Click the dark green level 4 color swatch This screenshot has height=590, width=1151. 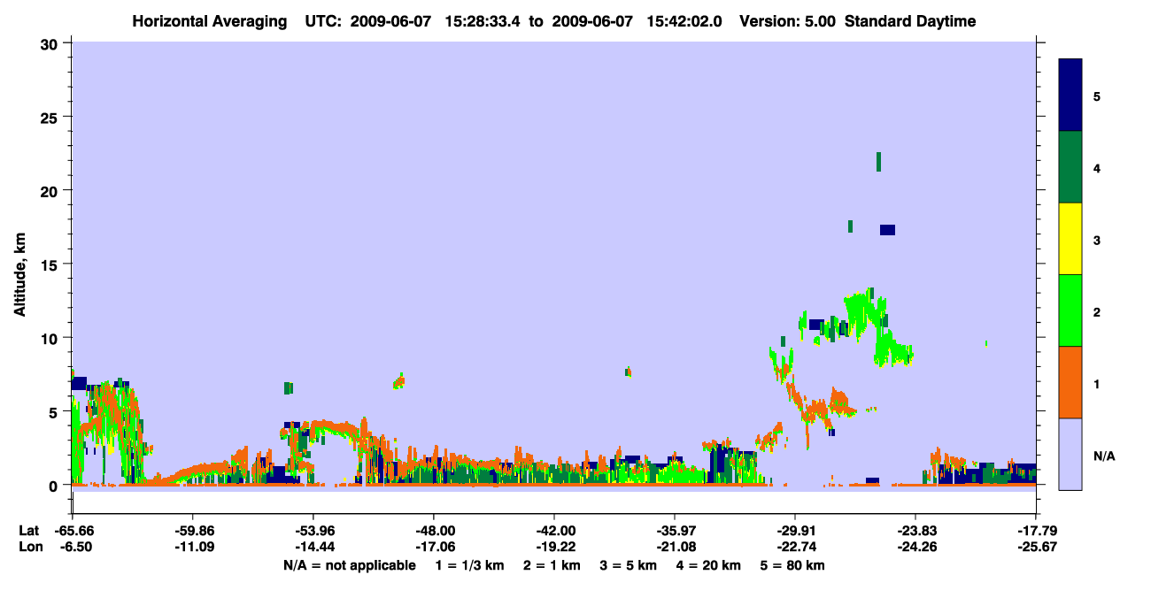pyautogui.click(x=1070, y=167)
